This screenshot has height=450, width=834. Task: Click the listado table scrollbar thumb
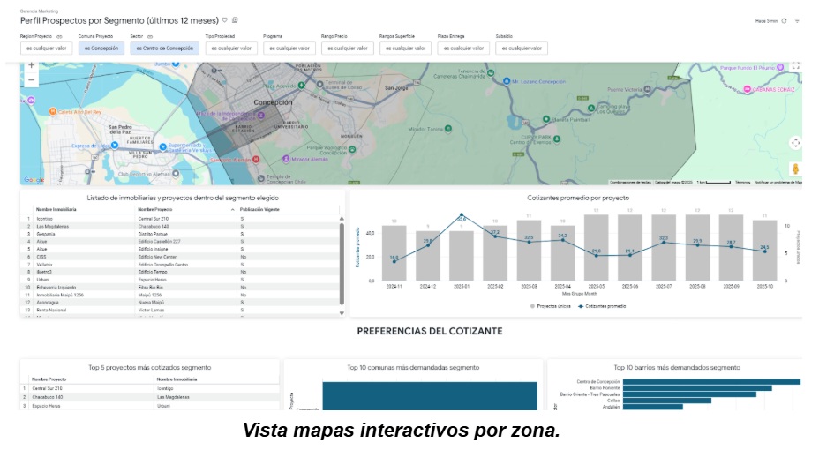pos(342,263)
